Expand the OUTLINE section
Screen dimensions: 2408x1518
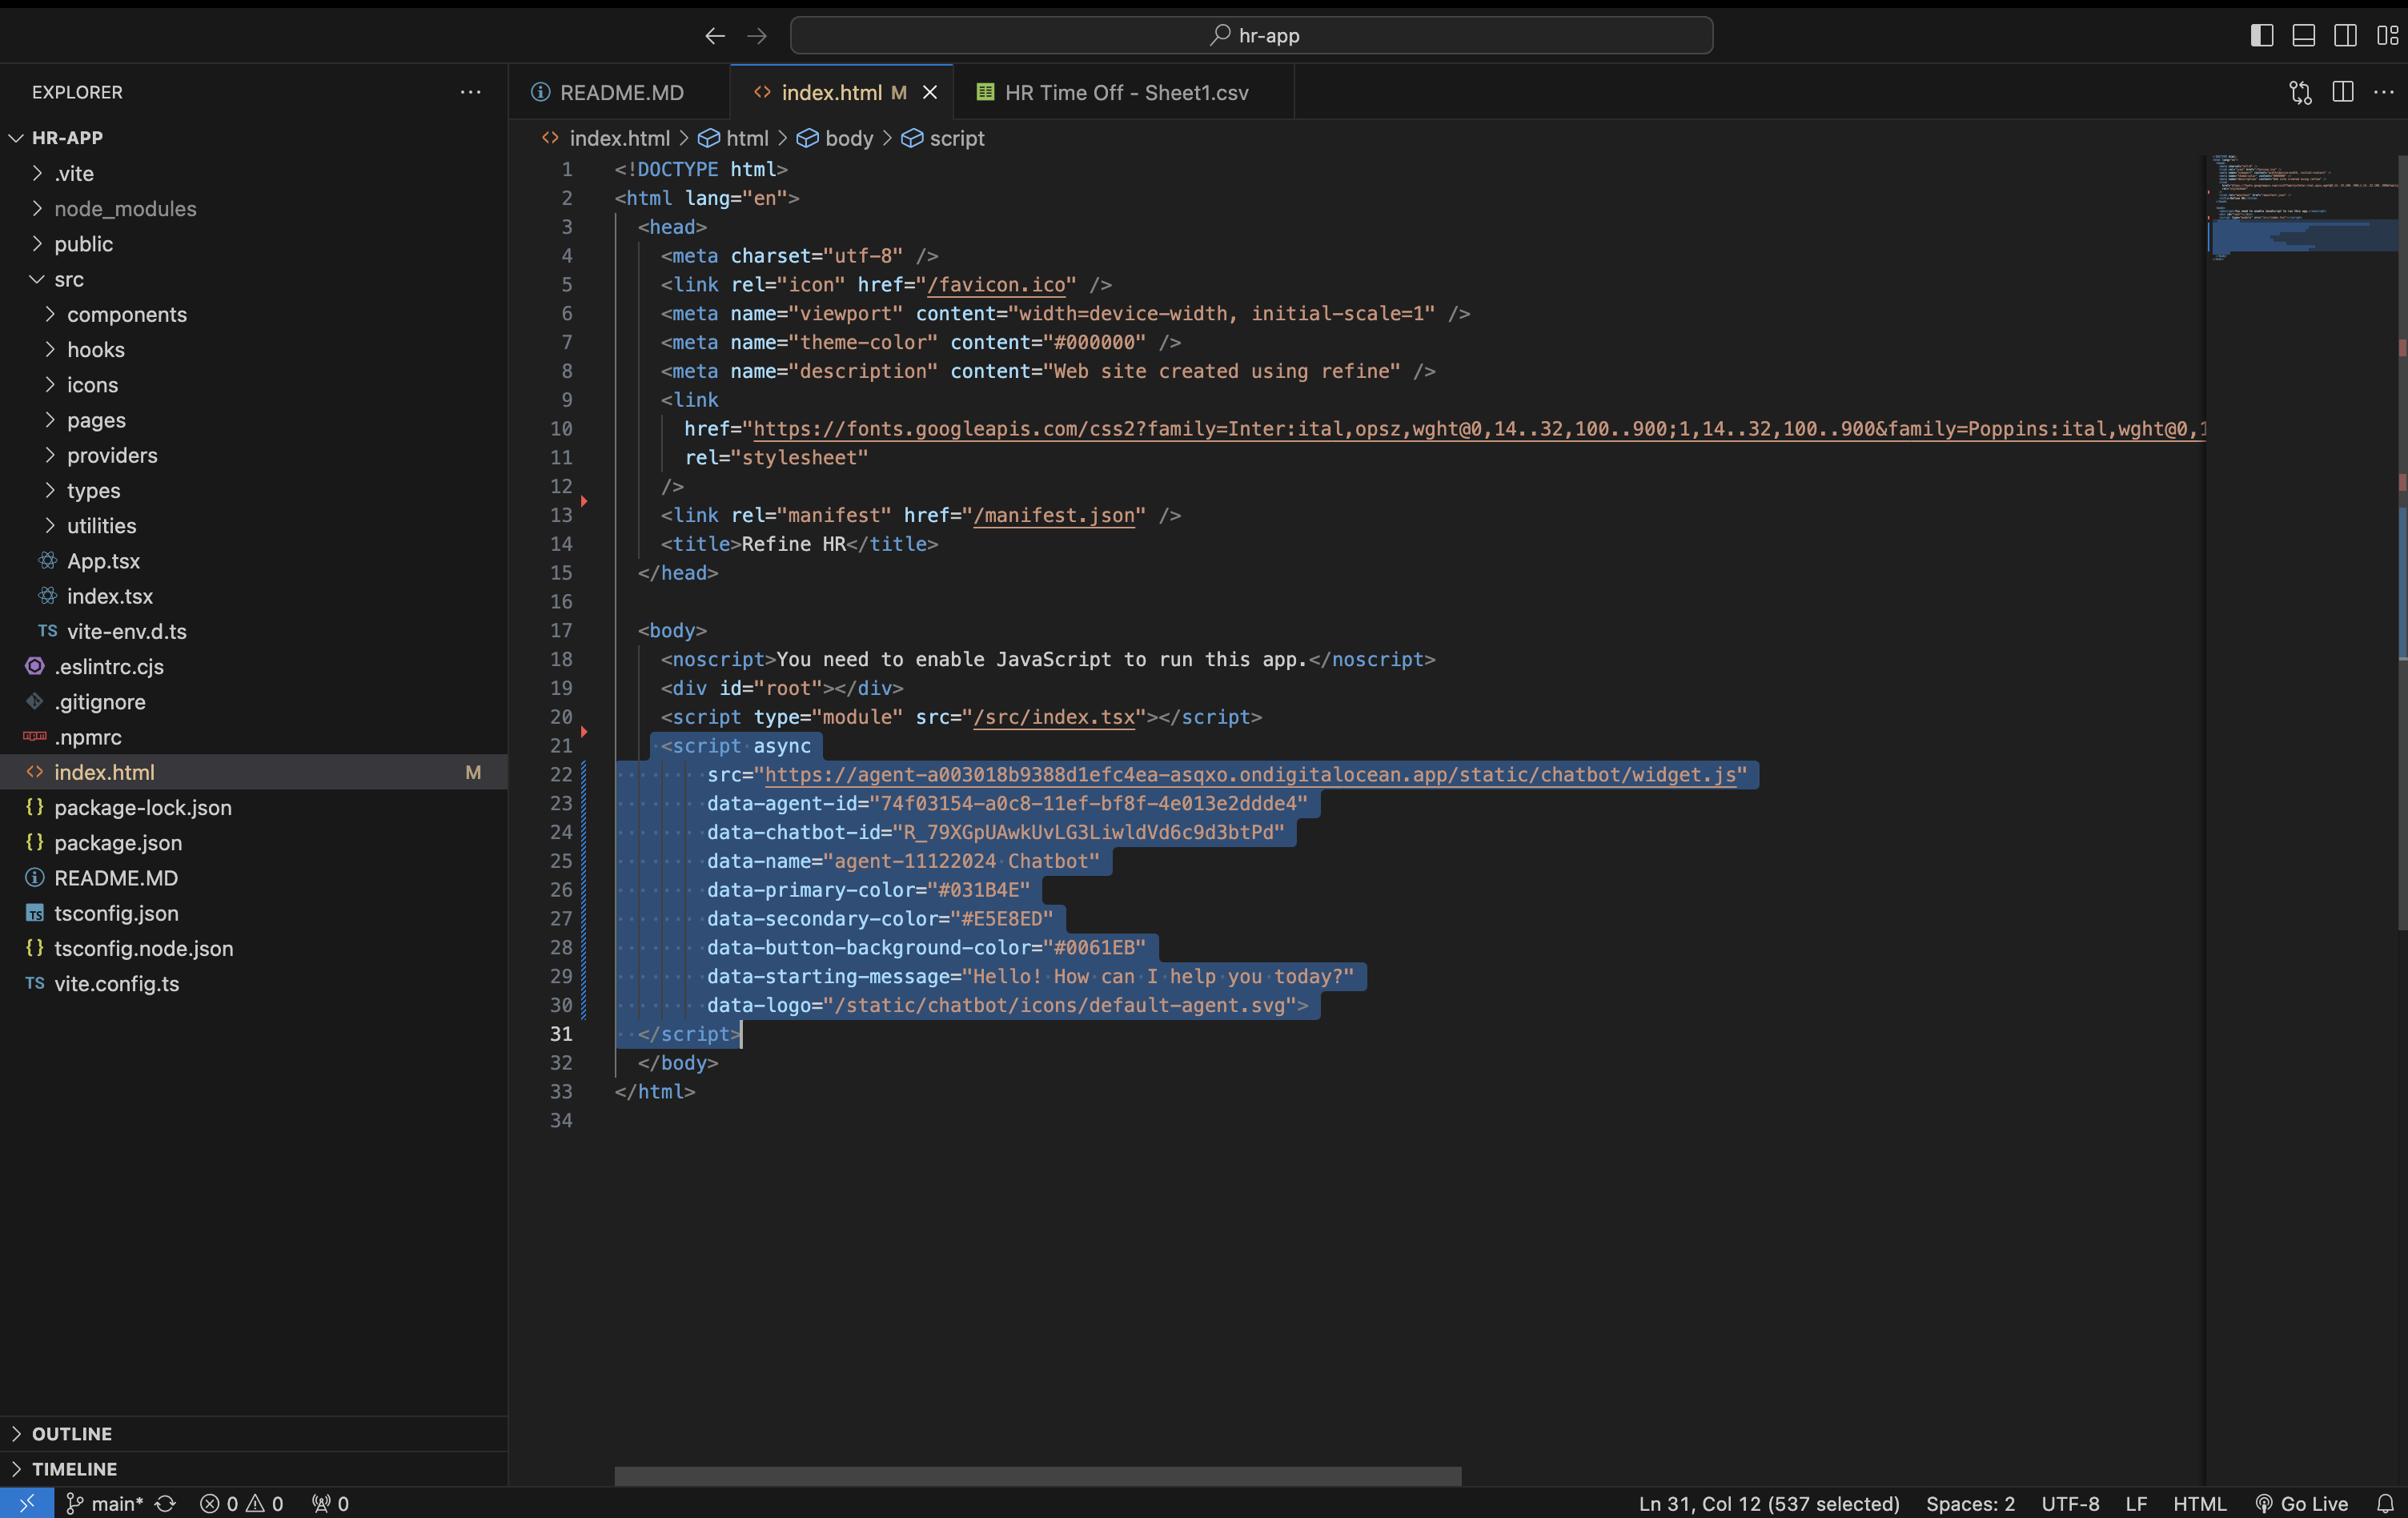tap(254, 1434)
